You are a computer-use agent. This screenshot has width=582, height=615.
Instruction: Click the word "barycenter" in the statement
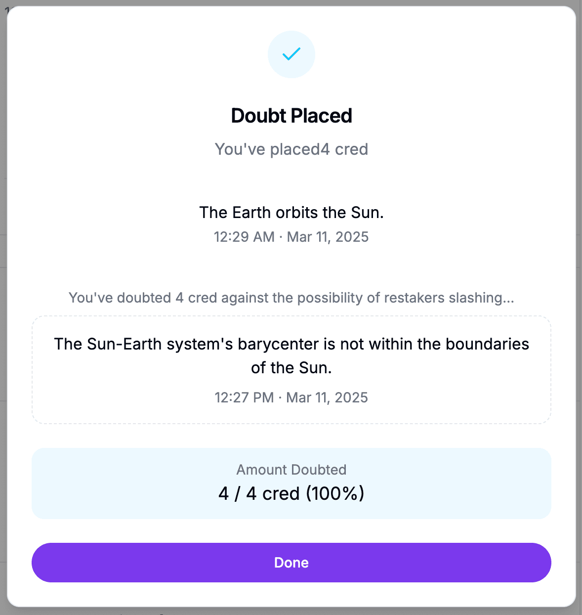(279, 344)
